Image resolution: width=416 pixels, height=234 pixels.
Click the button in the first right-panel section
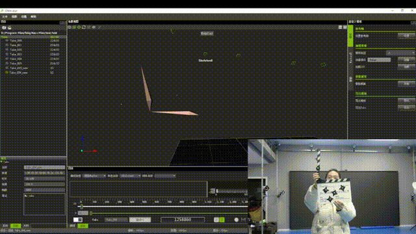[x=406, y=36]
